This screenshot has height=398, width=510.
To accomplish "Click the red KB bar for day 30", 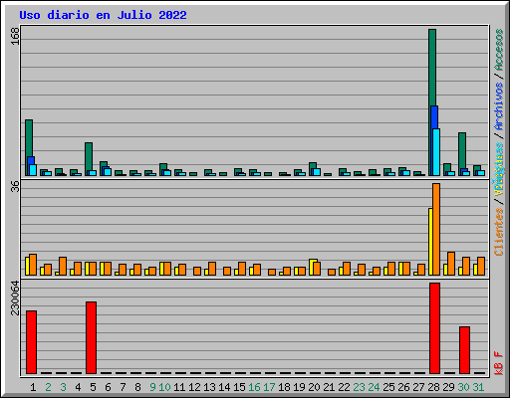I will [x=464, y=350].
